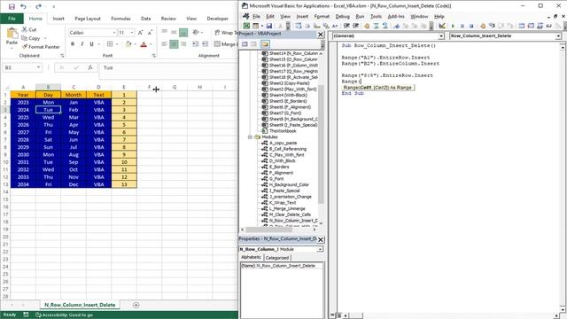Open the VBA Debug menu
The width and height of the screenshot is (567, 319).
tap(342, 16)
